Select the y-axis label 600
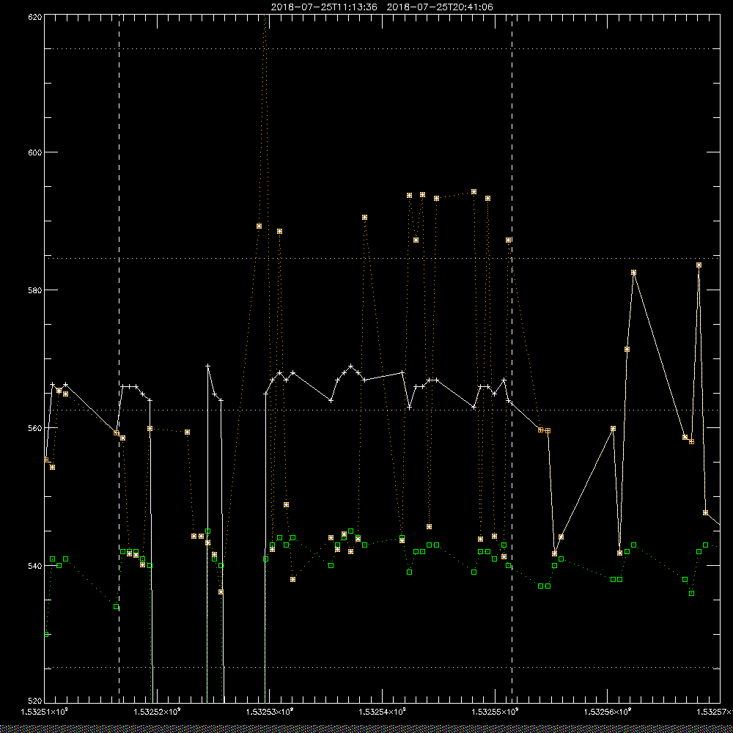The height and width of the screenshot is (733, 733). pos(35,152)
